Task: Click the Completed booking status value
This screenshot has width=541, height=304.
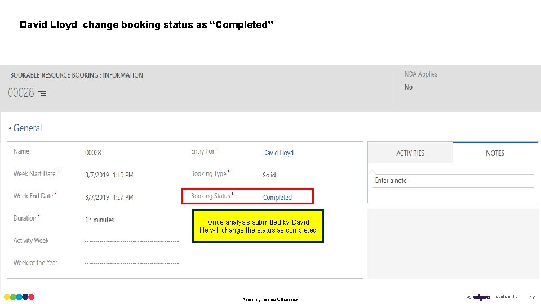Action: 277,198
